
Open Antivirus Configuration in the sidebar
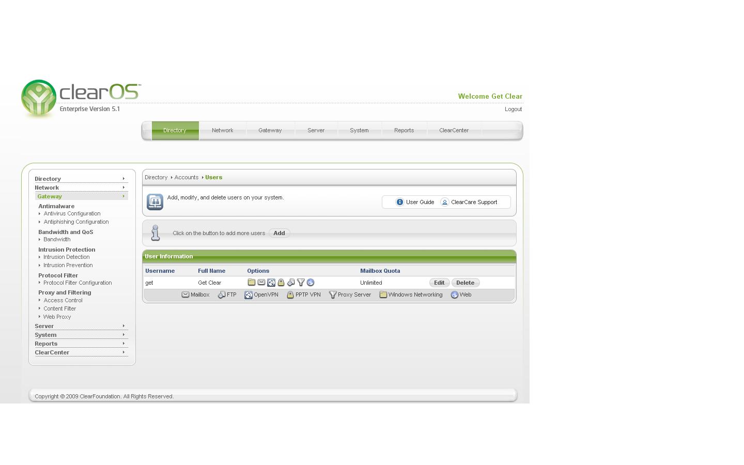(x=72, y=213)
